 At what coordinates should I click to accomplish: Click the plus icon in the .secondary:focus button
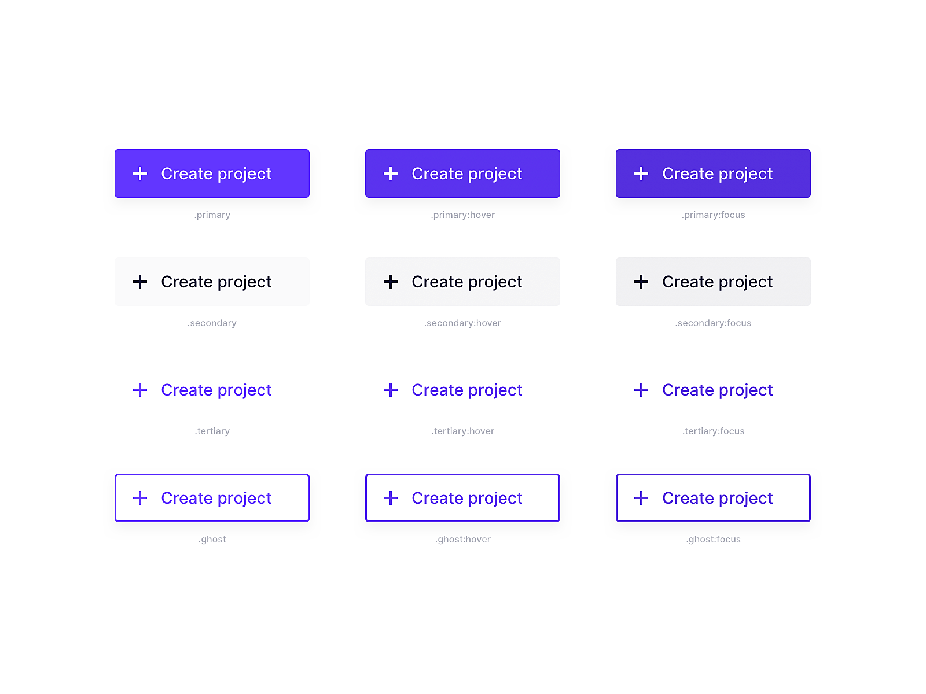[x=641, y=282]
